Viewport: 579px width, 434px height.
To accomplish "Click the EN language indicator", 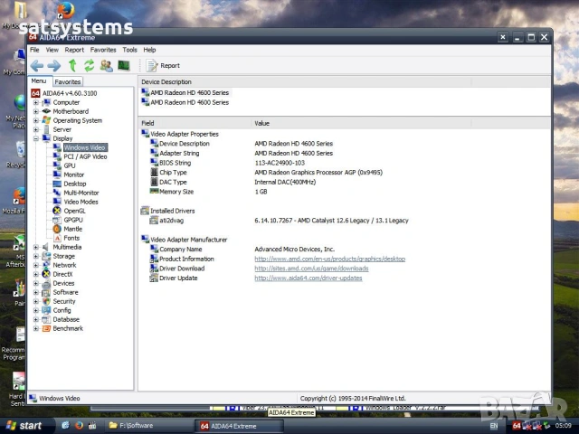I will [x=494, y=426].
